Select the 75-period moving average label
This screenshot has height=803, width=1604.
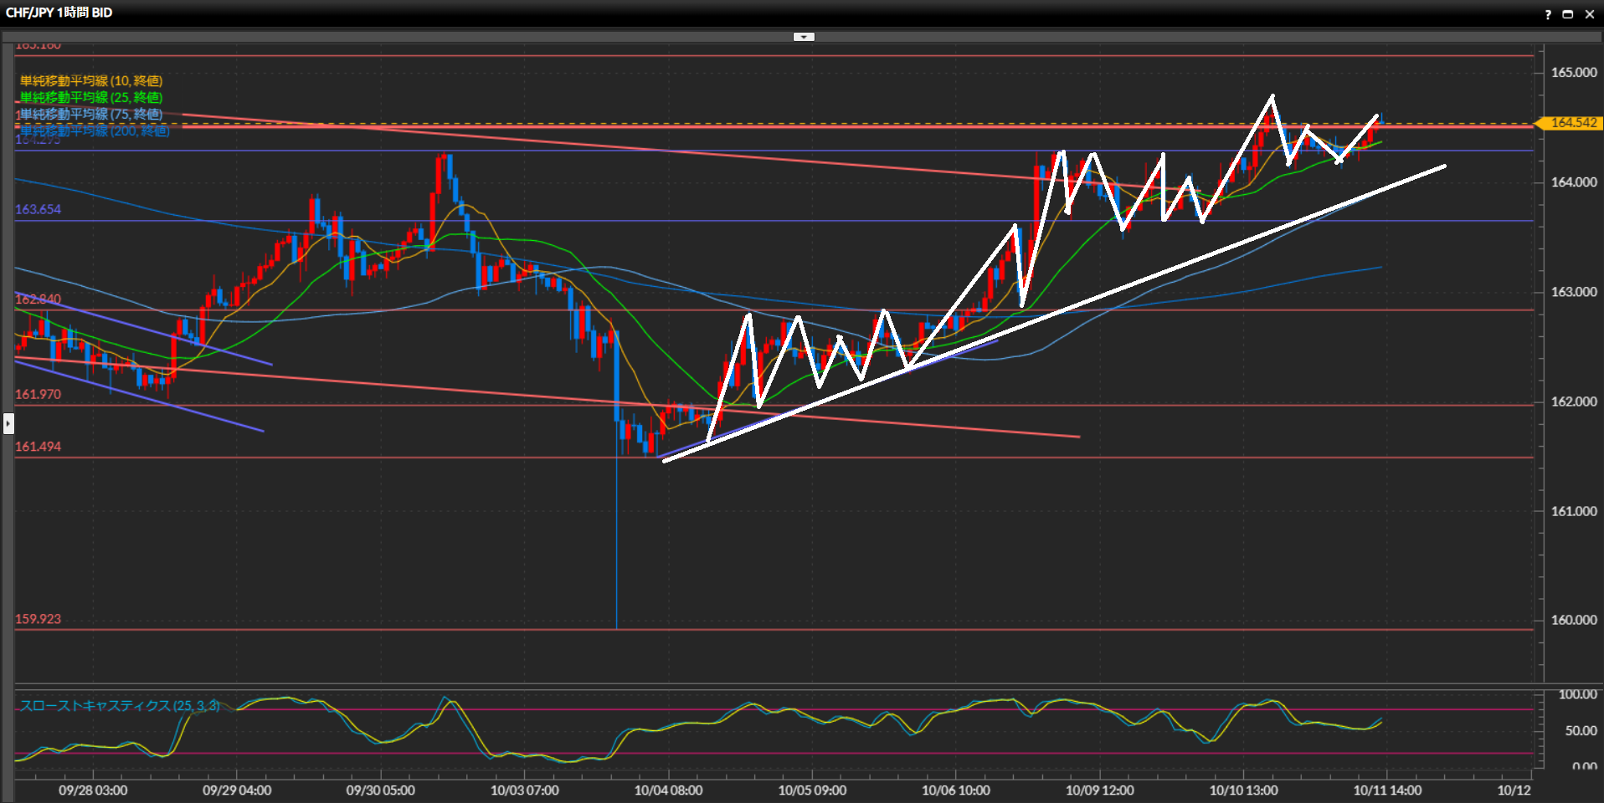[x=91, y=115]
